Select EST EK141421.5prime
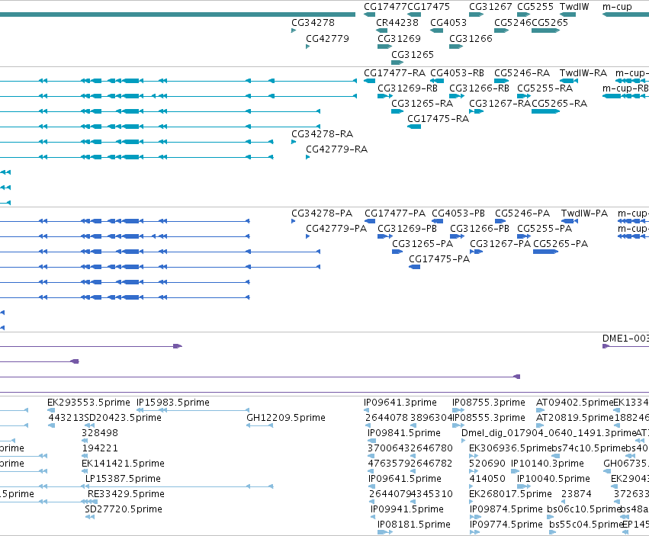This screenshot has height=536, width=649. (123, 464)
